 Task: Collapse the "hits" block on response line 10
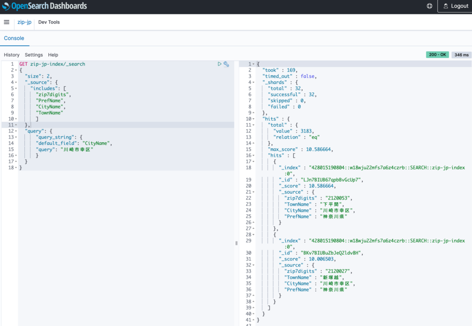click(x=254, y=119)
